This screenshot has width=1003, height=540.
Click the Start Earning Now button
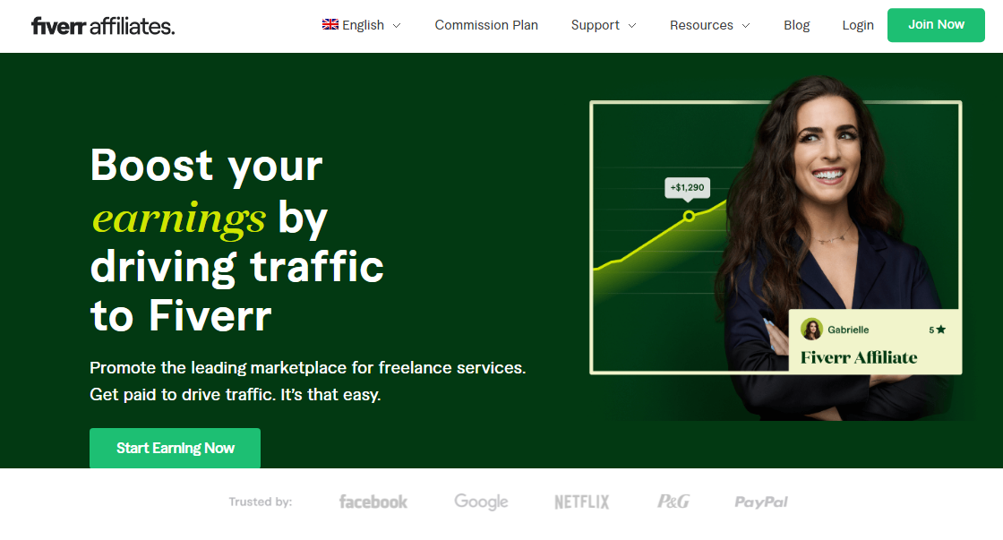(175, 448)
